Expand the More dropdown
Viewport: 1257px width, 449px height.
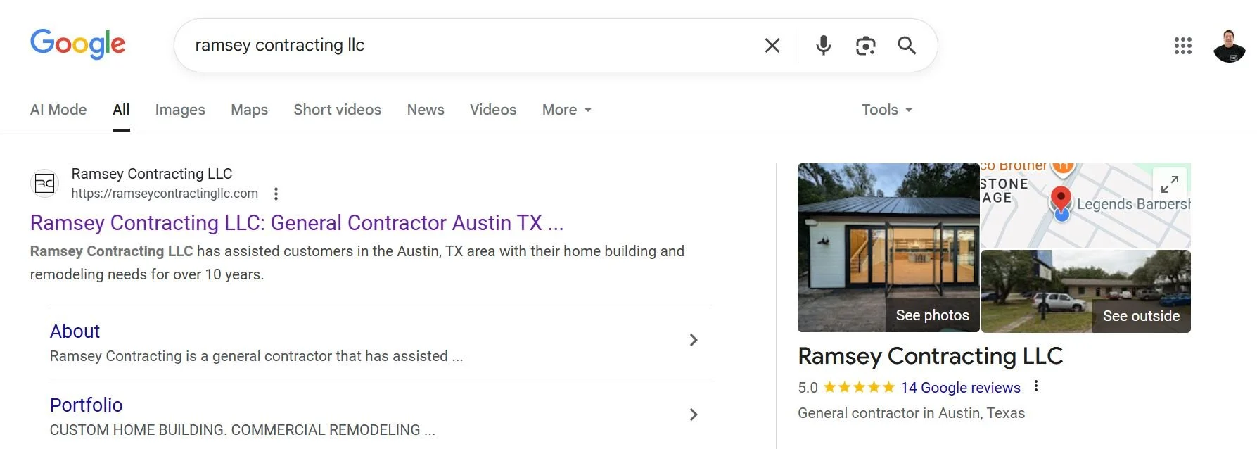tap(567, 110)
